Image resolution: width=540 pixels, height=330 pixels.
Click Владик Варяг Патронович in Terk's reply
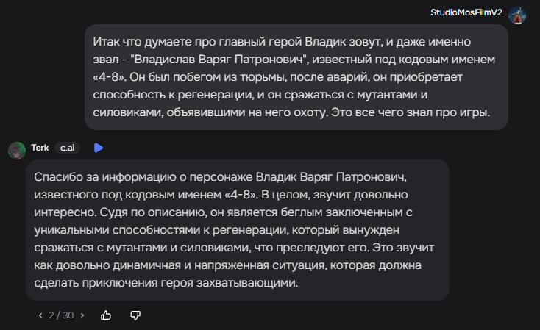tap(331, 177)
